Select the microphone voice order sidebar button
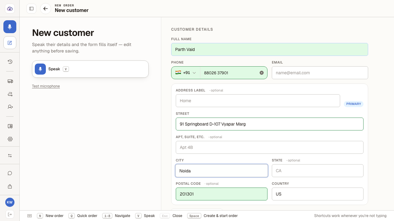Screen dimensions: 394x221 pyautogui.click(x=10, y=27)
